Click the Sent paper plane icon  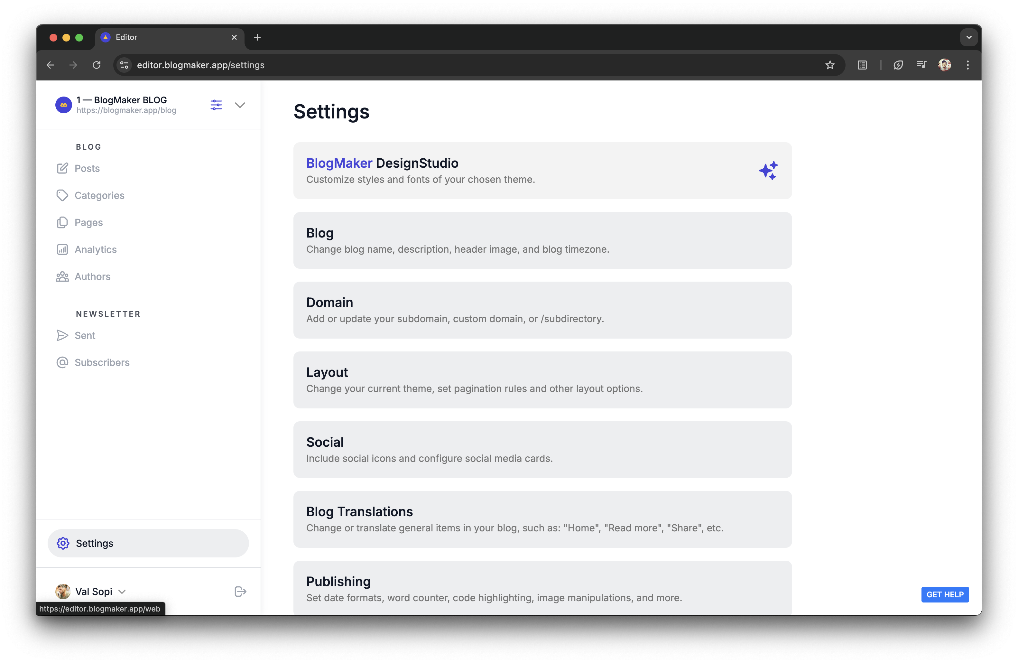coord(62,335)
